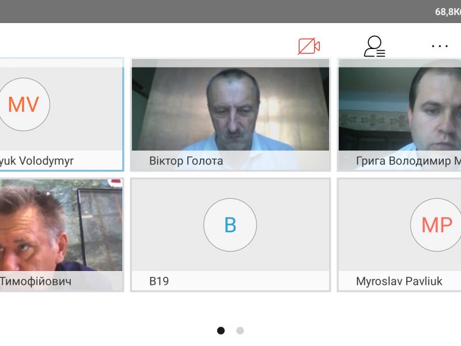
Task: Open the three-dot more options menu
Action: click(x=440, y=46)
